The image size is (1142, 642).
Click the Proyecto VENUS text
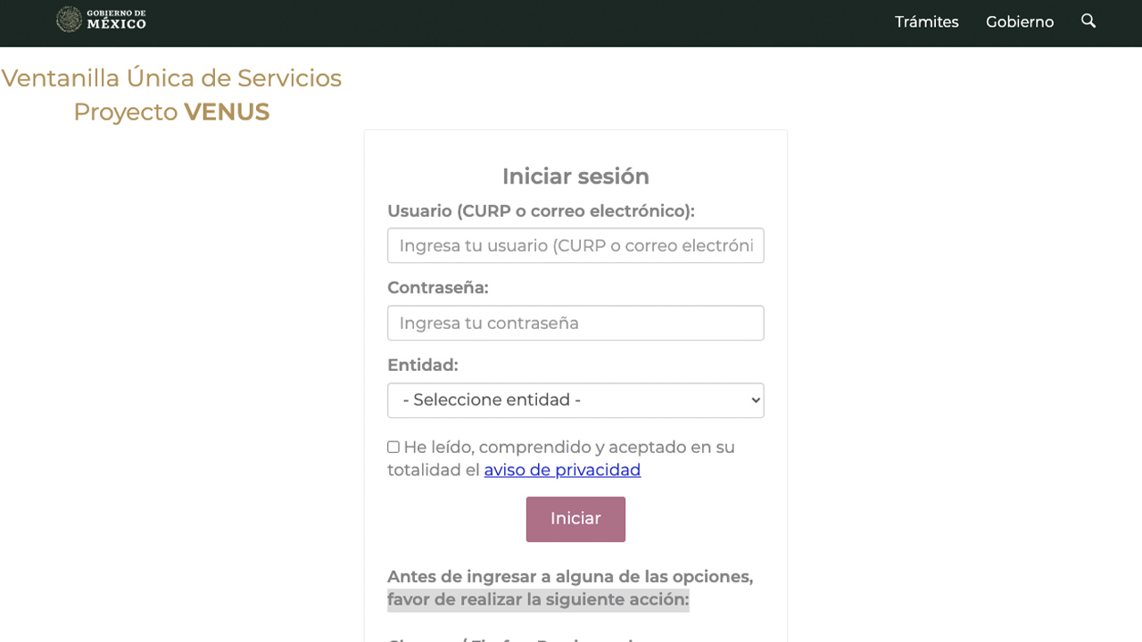click(x=171, y=112)
